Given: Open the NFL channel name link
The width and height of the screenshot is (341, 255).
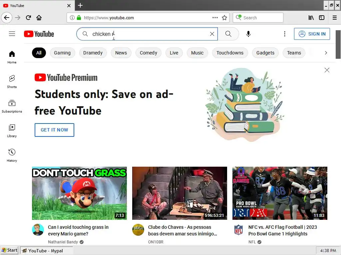Looking at the screenshot, I should click(x=252, y=242).
